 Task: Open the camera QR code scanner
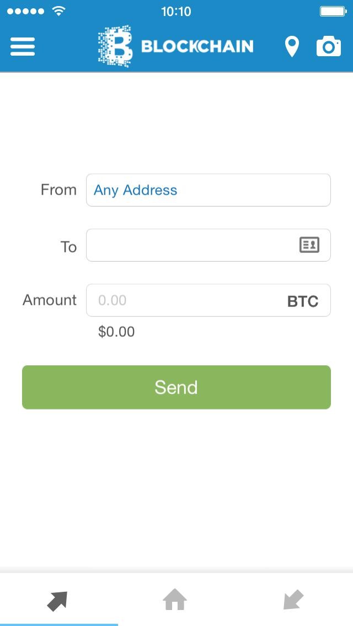(x=329, y=46)
